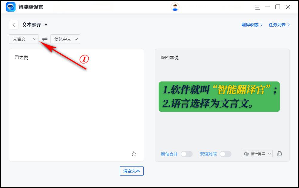Open the 简体中文 target language dropdown
The image size is (299, 188).
(65, 39)
